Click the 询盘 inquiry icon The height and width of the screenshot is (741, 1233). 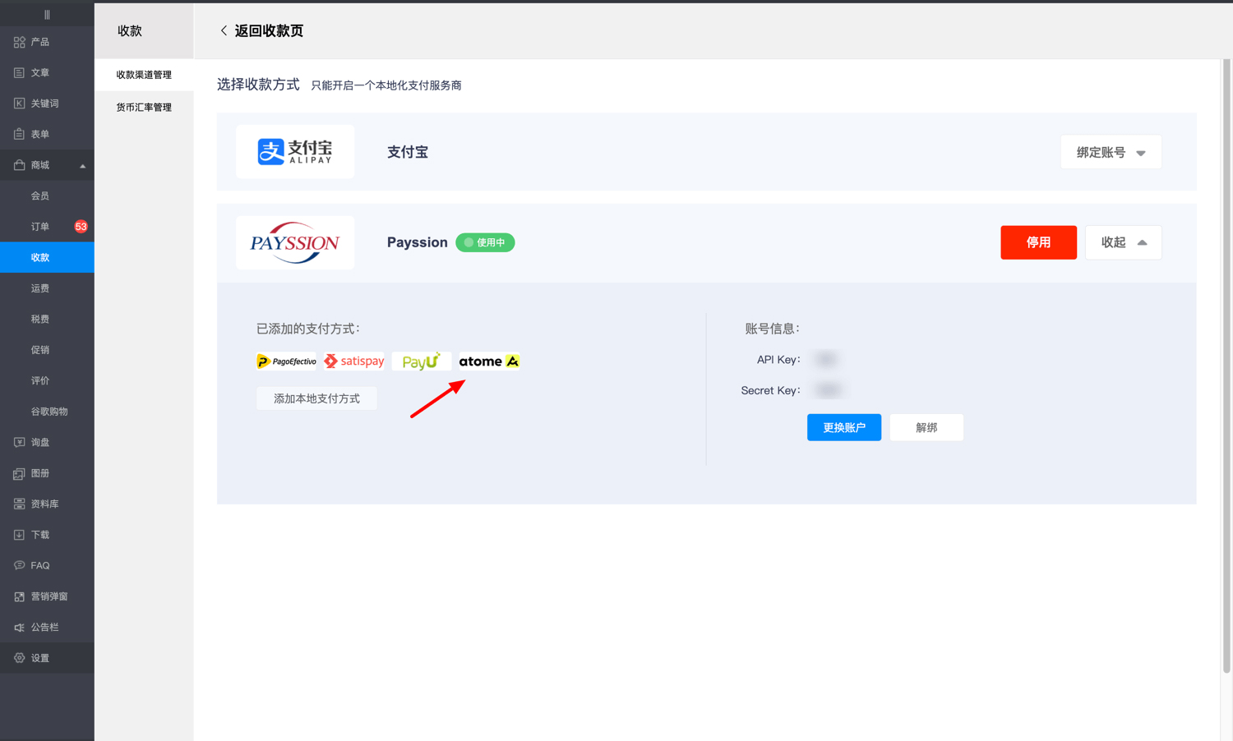pyautogui.click(x=19, y=442)
